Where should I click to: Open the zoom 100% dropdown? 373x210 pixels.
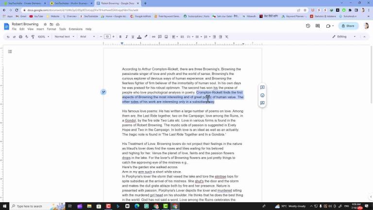[43, 36]
